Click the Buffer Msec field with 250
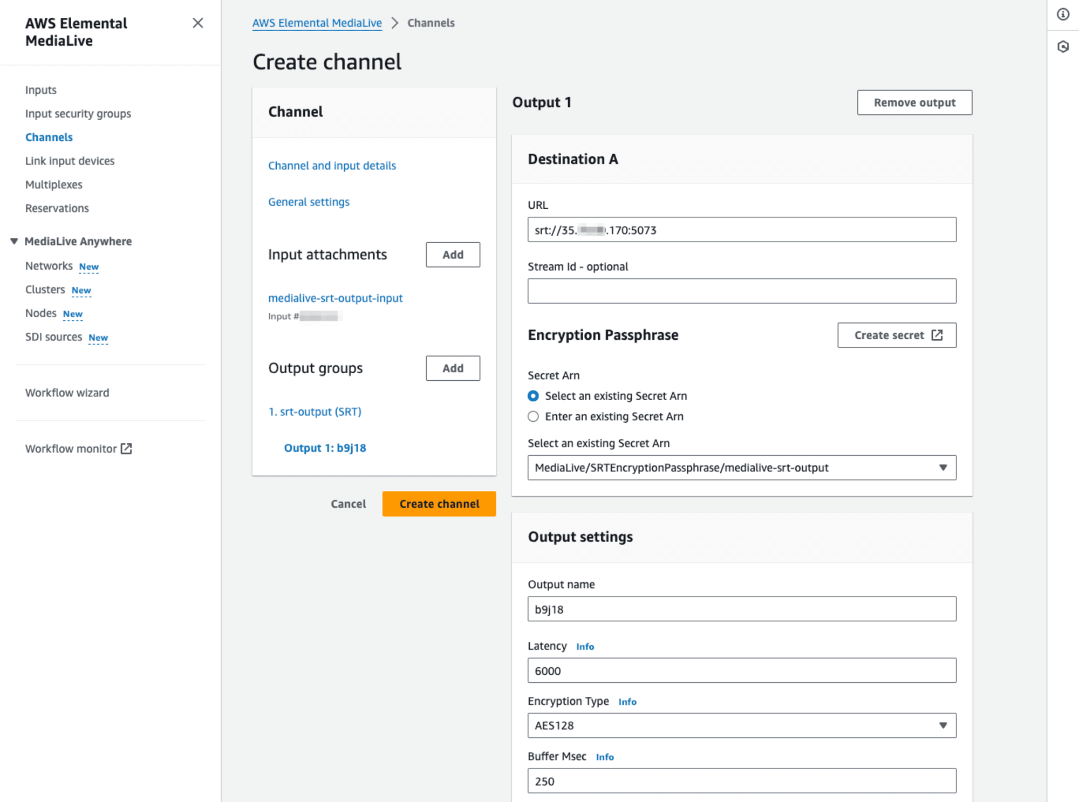1079x802 pixels. 742,781
